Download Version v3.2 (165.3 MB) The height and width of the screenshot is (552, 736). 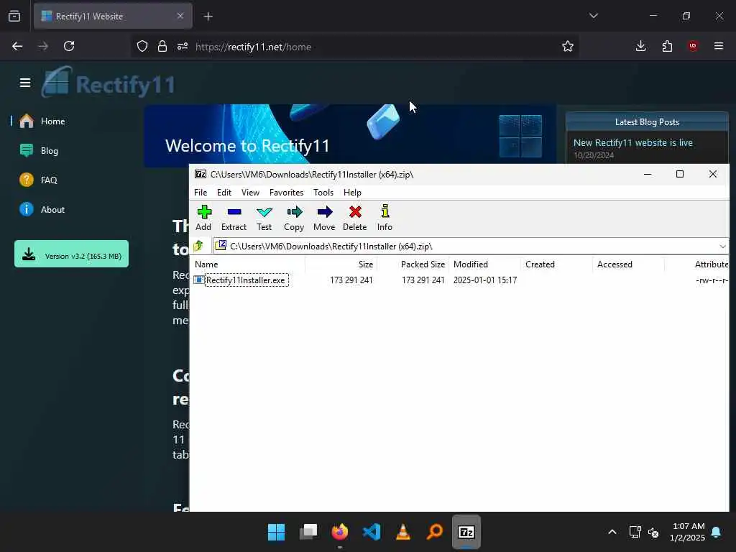pos(71,254)
